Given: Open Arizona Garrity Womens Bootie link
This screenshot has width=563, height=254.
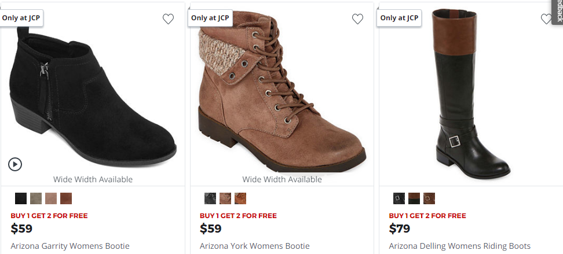Looking at the screenshot, I should tap(70, 246).
